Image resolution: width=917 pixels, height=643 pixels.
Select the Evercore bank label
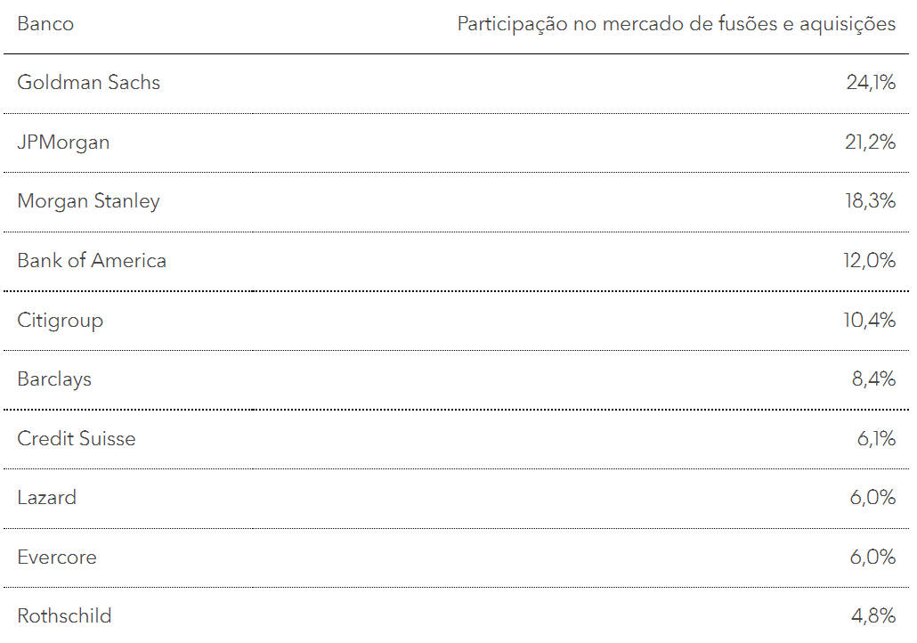pos(57,557)
